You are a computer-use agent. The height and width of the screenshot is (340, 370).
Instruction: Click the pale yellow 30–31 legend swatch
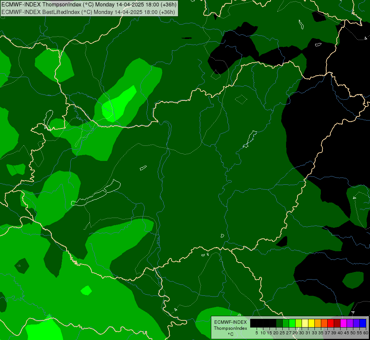(305, 323)
